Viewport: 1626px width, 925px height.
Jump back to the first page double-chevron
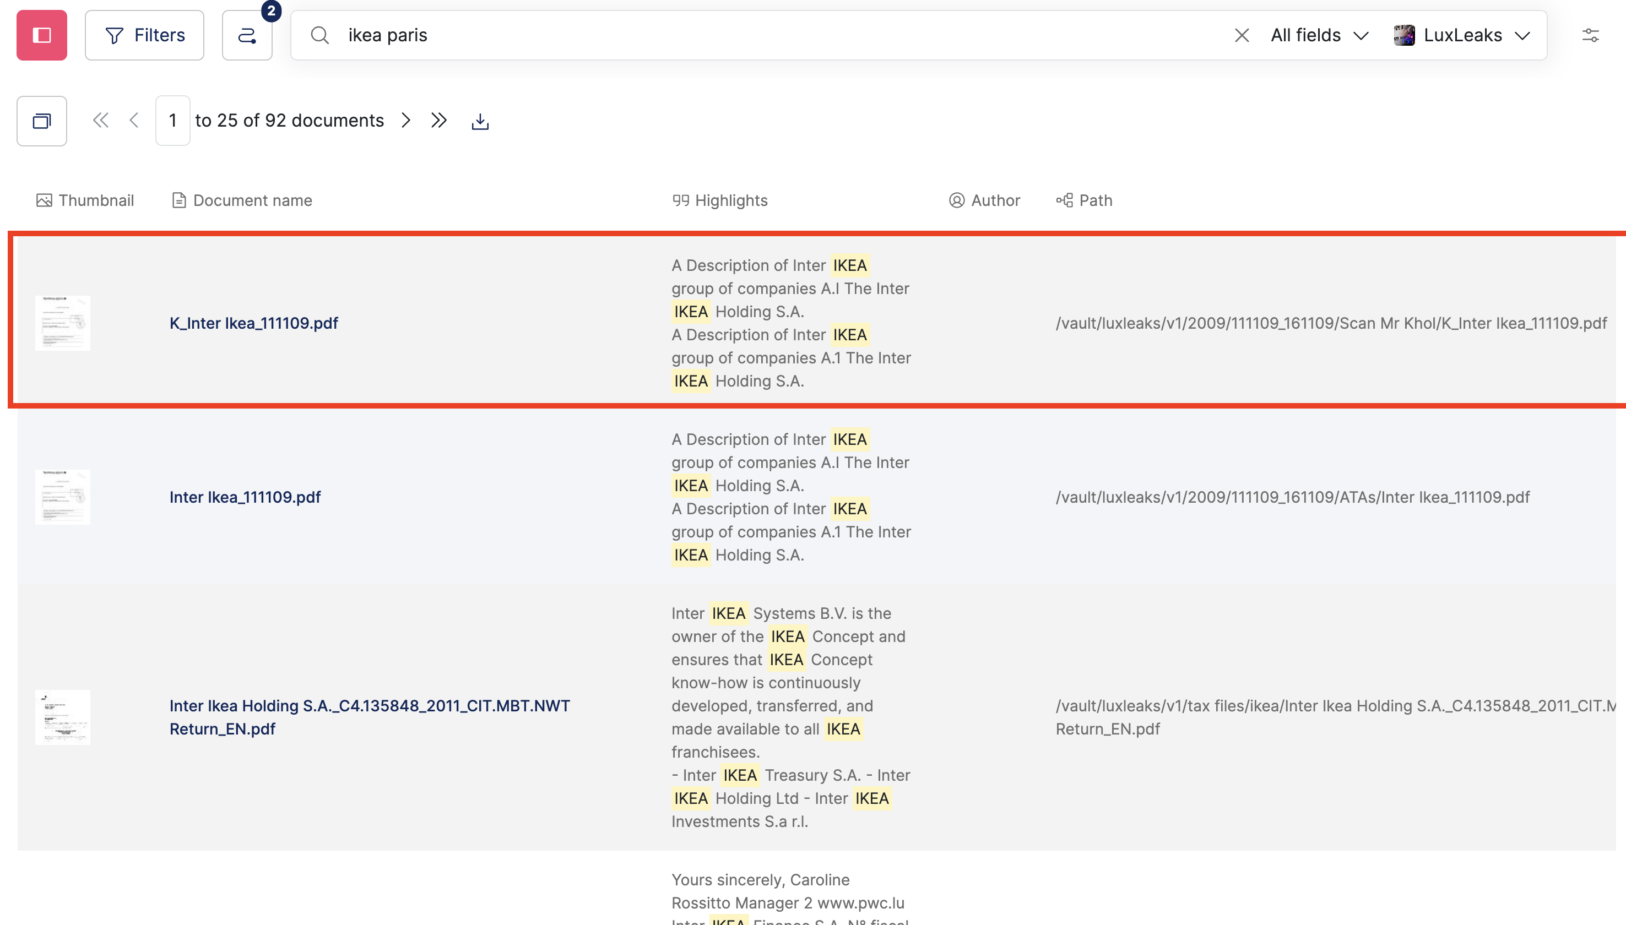click(x=100, y=120)
